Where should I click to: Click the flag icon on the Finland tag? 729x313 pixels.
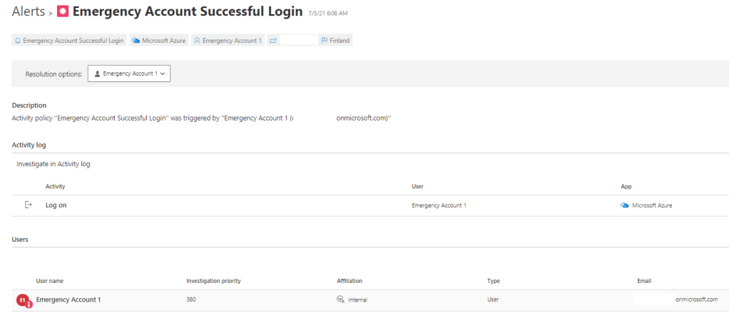tap(325, 41)
